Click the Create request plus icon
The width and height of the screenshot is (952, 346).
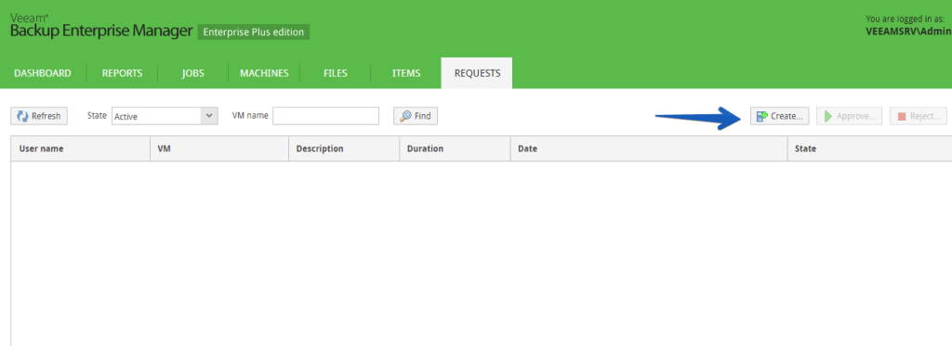762,116
